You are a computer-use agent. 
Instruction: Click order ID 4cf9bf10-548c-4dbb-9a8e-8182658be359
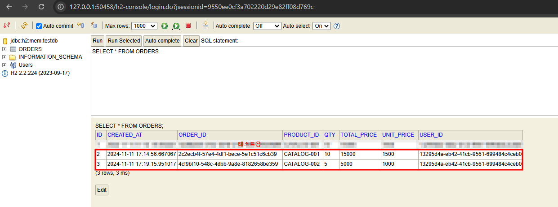click(229, 164)
